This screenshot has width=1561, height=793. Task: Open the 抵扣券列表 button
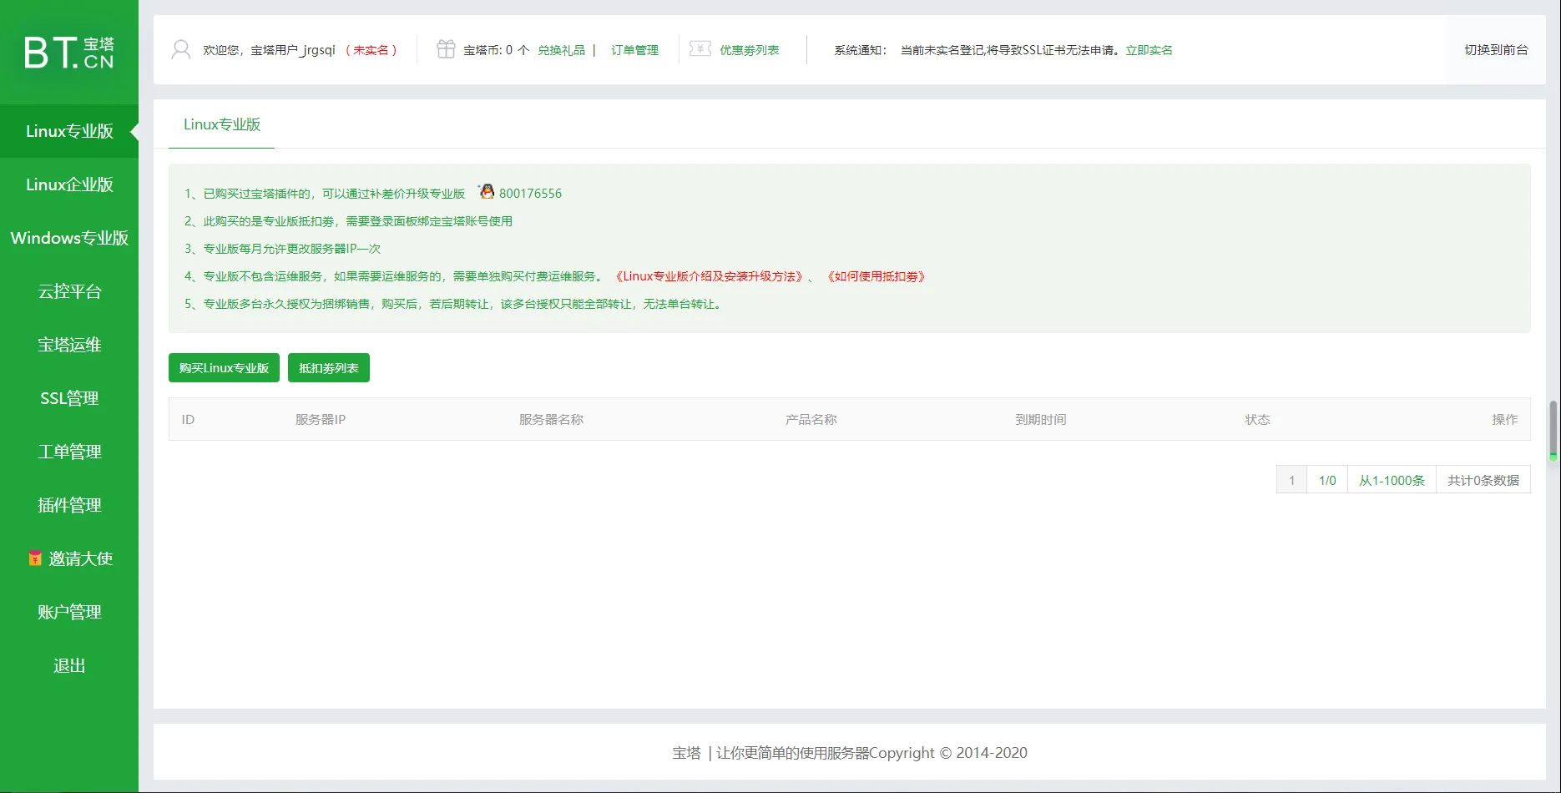(x=328, y=367)
